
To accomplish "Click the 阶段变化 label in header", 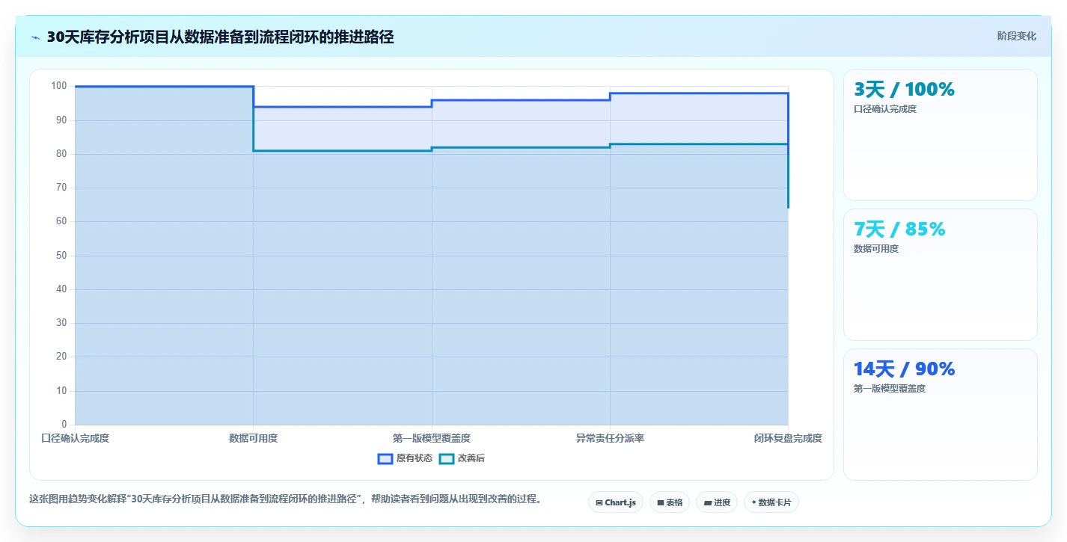I will click(1017, 36).
